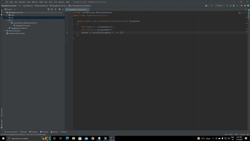The width and height of the screenshot is (250, 141).
Task: Expand External Libraries node
Action: pyautogui.click(x=5, y=31)
